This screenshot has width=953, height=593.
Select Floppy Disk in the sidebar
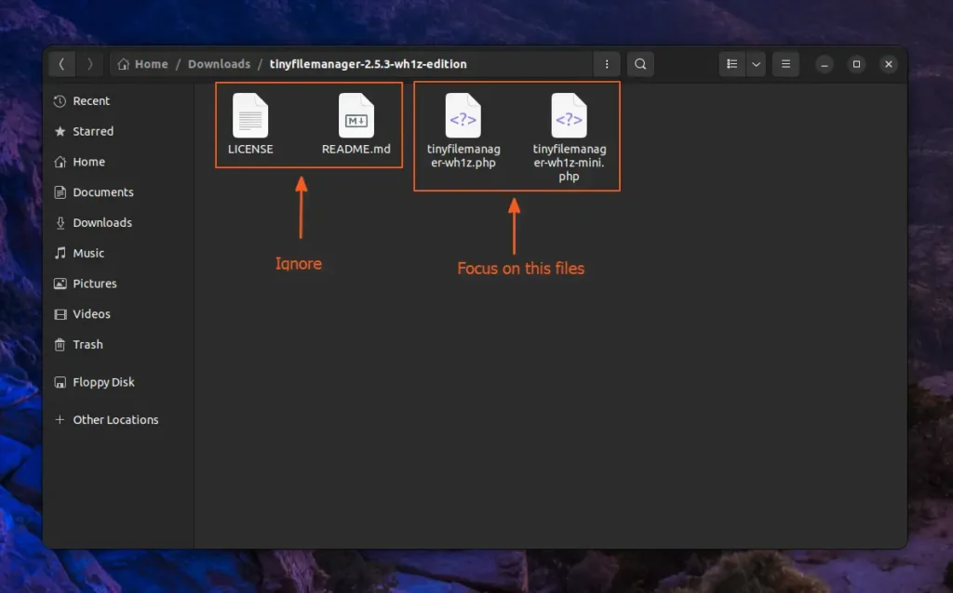click(x=103, y=382)
